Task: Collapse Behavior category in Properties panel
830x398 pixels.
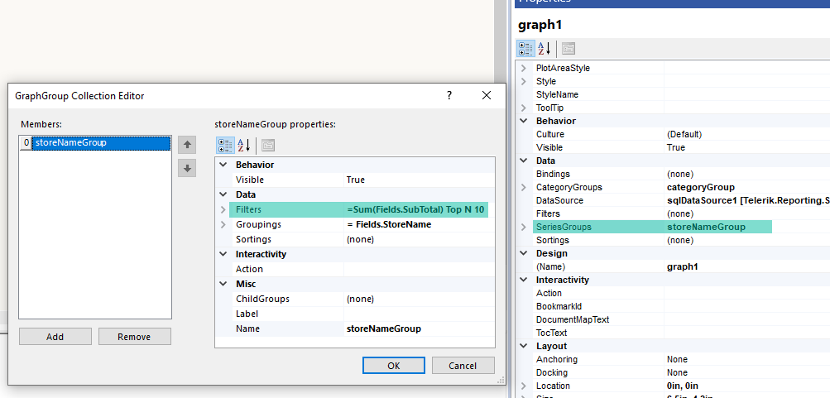Action: pyautogui.click(x=524, y=121)
